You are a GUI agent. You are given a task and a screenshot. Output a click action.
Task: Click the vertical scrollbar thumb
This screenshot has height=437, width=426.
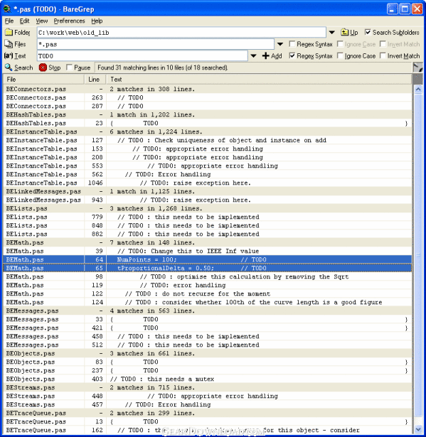click(418, 255)
